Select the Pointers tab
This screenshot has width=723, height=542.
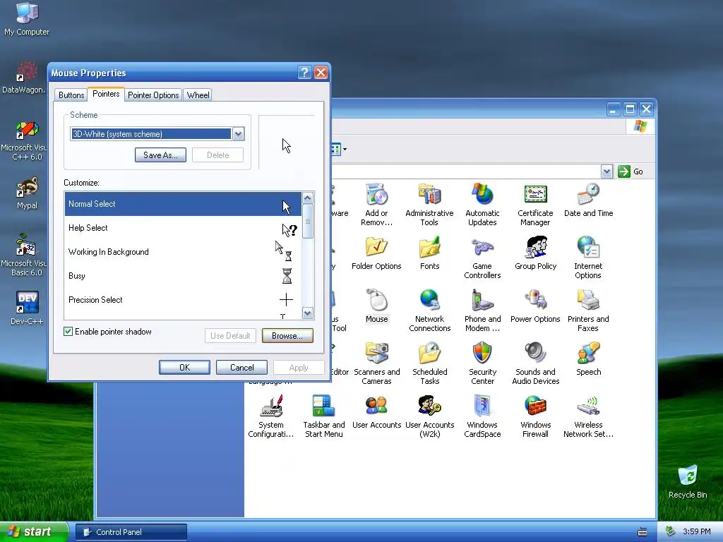pyautogui.click(x=106, y=94)
